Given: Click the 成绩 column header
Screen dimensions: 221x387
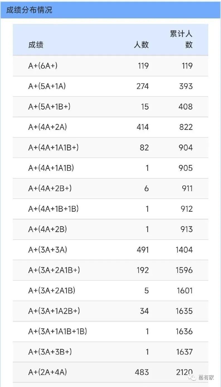Looking at the screenshot, I should coord(36,45).
